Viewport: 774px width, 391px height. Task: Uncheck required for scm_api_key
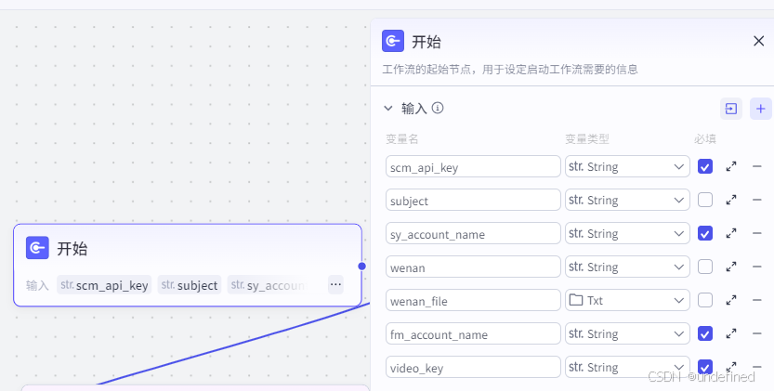(705, 166)
